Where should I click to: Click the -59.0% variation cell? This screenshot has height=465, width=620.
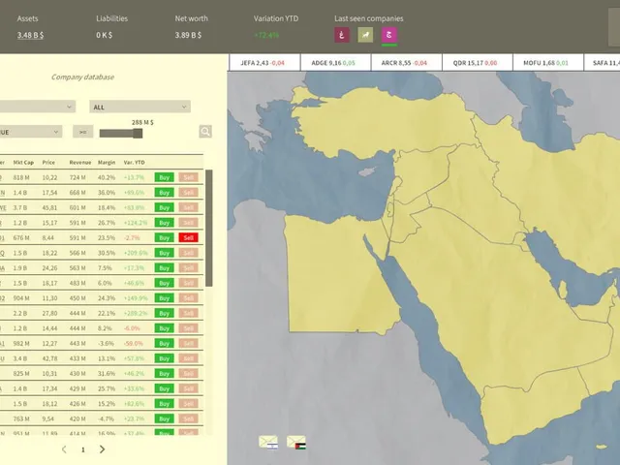[134, 343]
